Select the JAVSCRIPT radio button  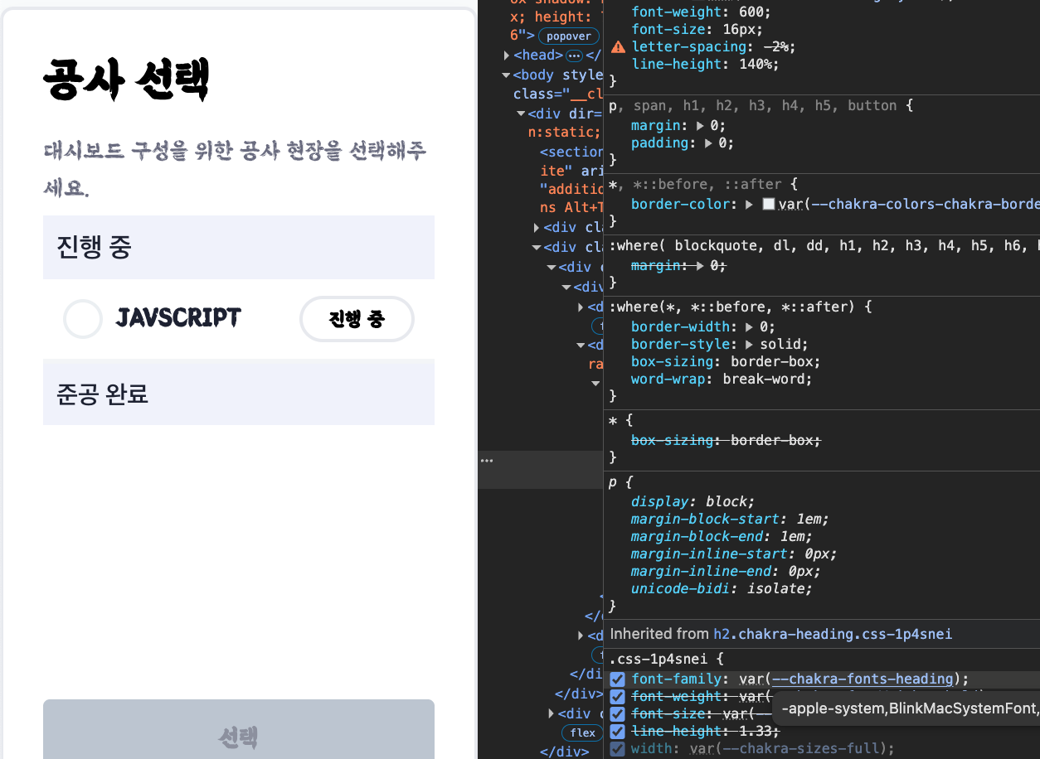click(x=83, y=319)
